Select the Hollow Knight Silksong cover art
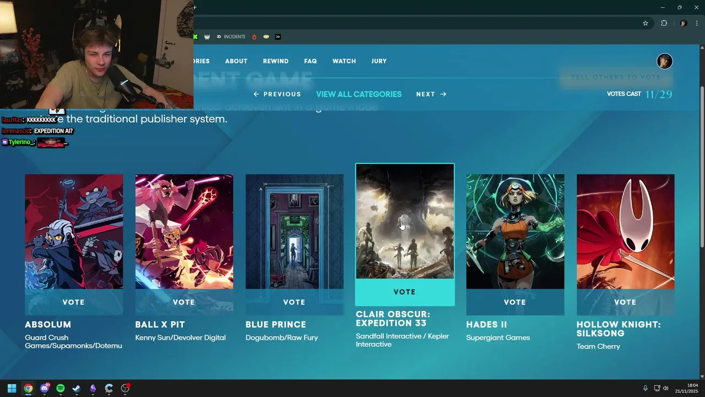Image resolution: width=705 pixels, height=397 pixels. point(625,232)
